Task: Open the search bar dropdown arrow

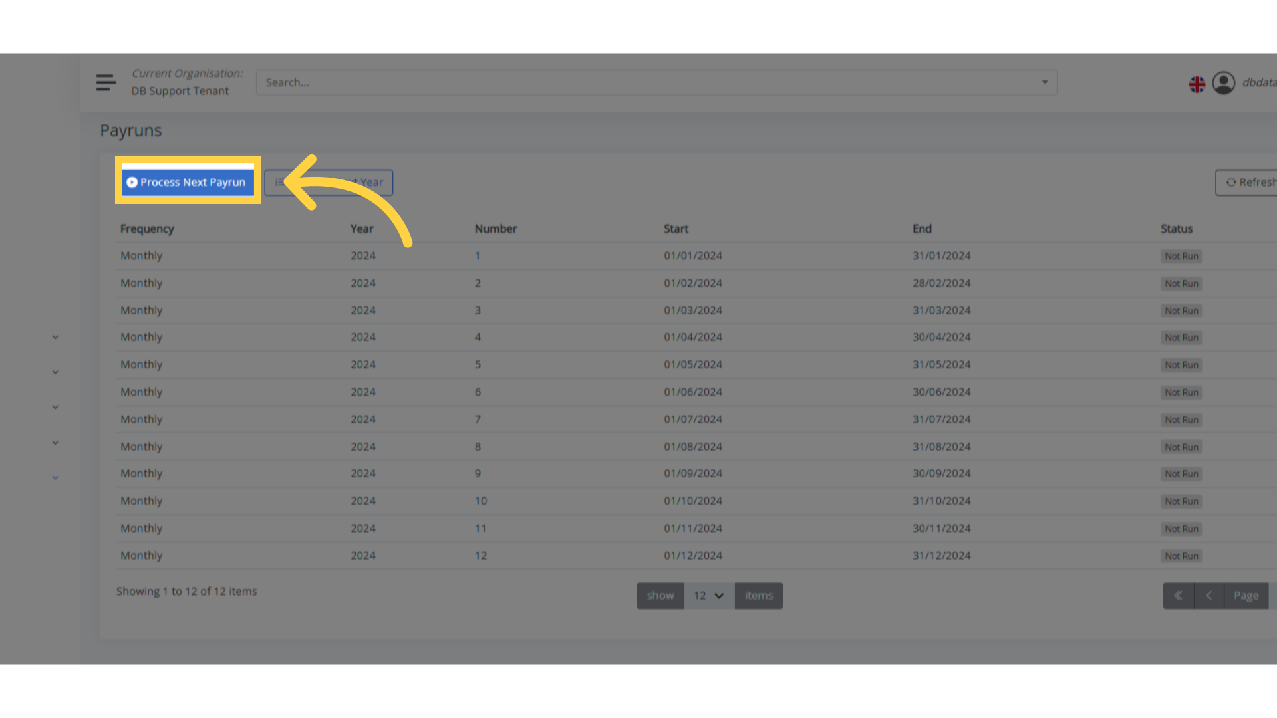Action: click(x=1044, y=82)
